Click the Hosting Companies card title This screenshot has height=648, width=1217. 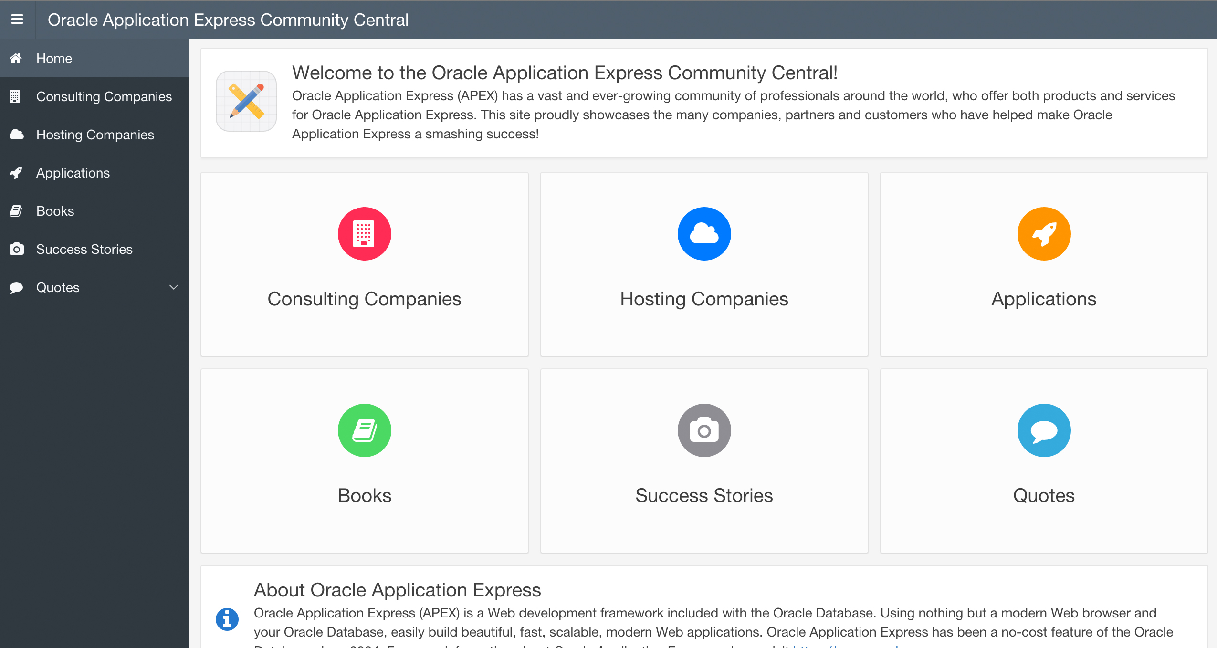point(704,299)
